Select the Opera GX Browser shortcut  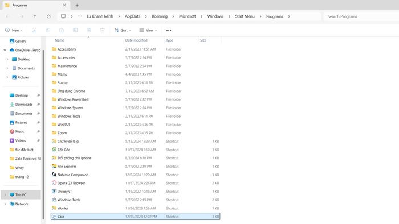[135, 183]
